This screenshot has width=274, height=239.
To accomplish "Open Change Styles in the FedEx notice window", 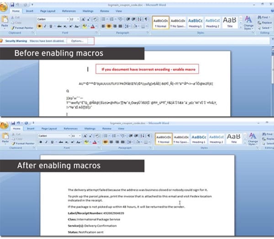I will (x=253, y=139).
